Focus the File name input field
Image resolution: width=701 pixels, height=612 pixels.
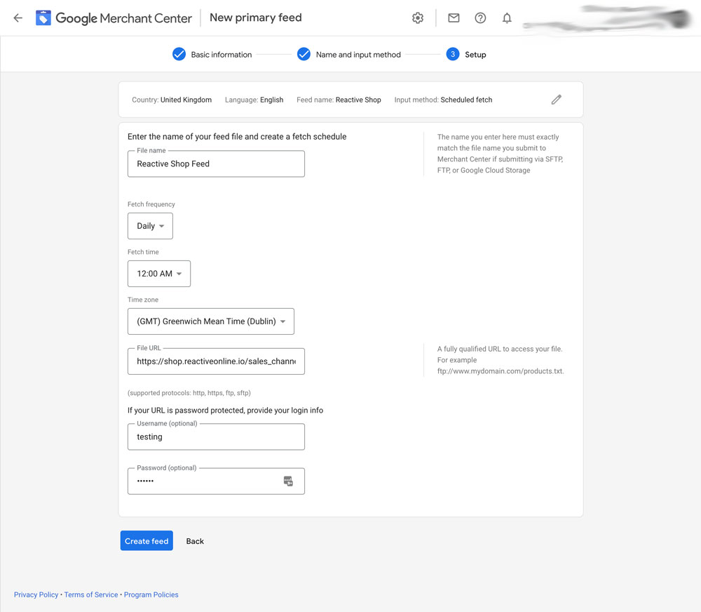216,164
